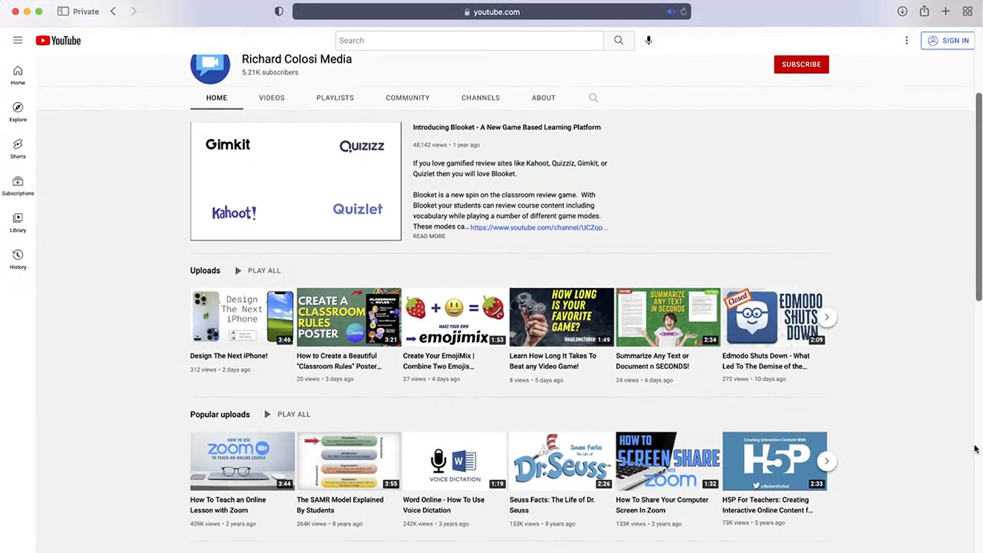983x553 pixels.
Task: Reload the page
Action: 683,12
